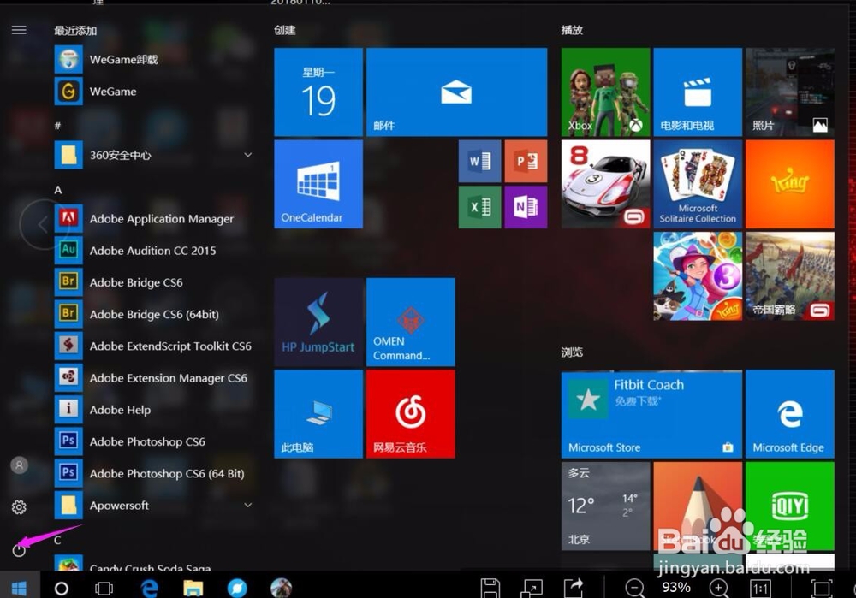Launch Word from the Office tile group

point(480,161)
